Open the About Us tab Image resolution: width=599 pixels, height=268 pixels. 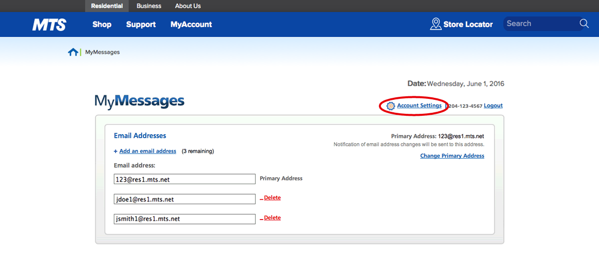[188, 6]
